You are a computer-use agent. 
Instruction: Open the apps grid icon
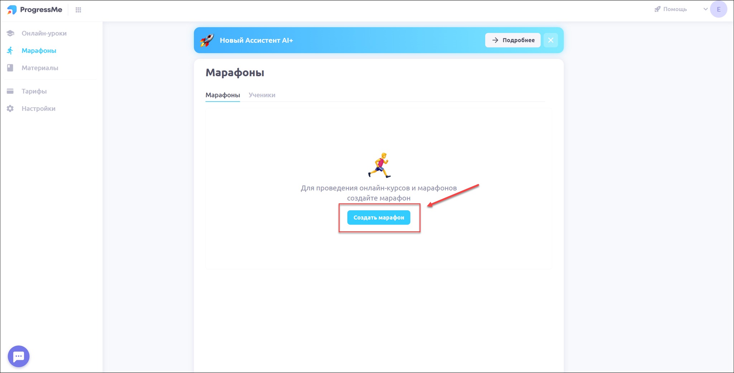pyautogui.click(x=78, y=10)
